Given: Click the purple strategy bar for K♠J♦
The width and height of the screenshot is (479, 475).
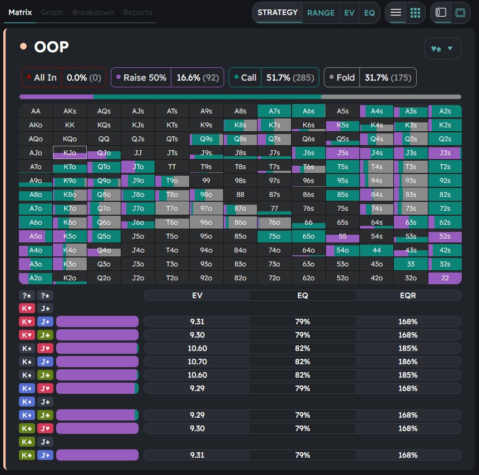Looking at the screenshot, I should tap(97, 362).
